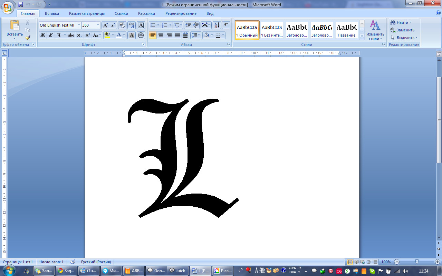Check spelling status icon in status bar
The width and height of the screenshot is (442, 276).
73,262
